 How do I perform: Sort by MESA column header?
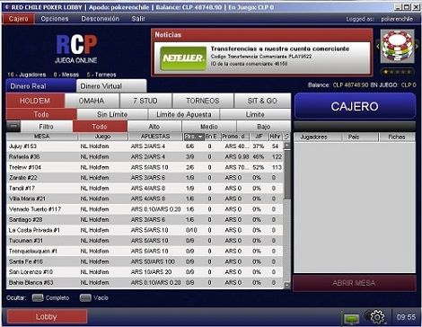(x=42, y=137)
